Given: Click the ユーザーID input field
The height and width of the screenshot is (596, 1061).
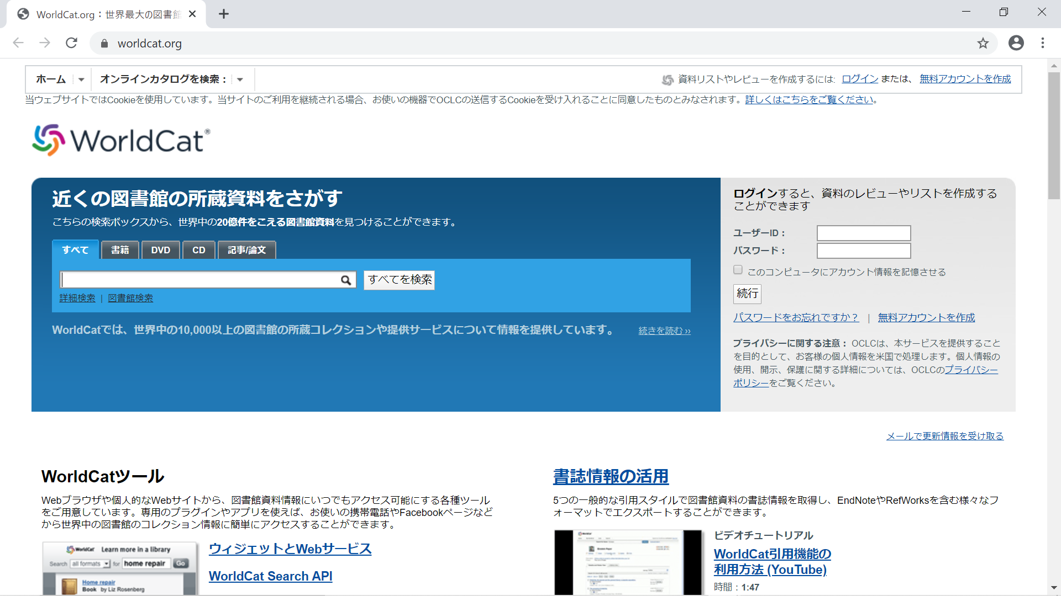Looking at the screenshot, I should coord(864,233).
